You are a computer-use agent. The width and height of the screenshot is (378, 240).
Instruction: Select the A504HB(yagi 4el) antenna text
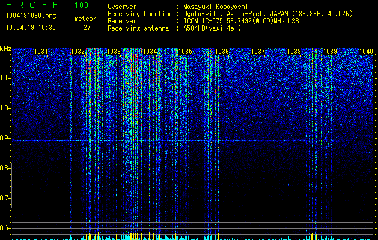click(x=212, y=28)
